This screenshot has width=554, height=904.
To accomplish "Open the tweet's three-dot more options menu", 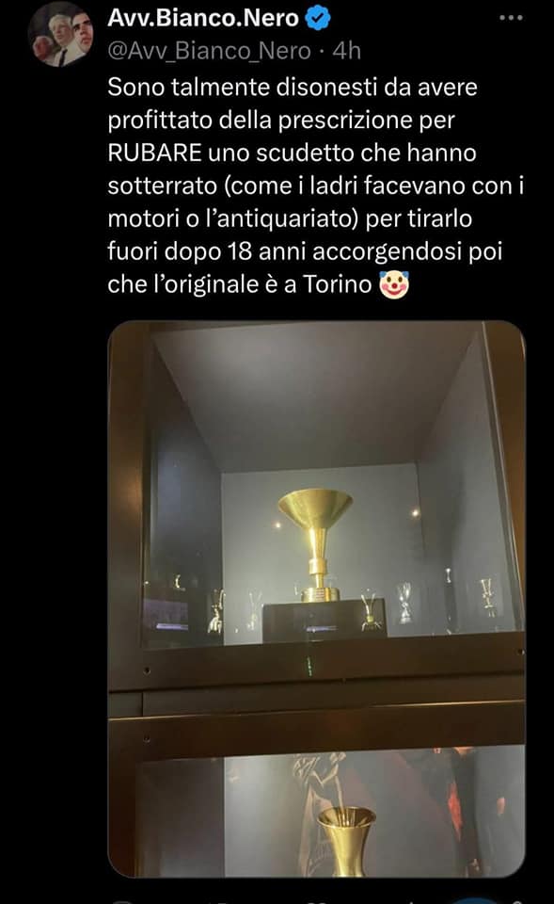I will coord(511,18).
